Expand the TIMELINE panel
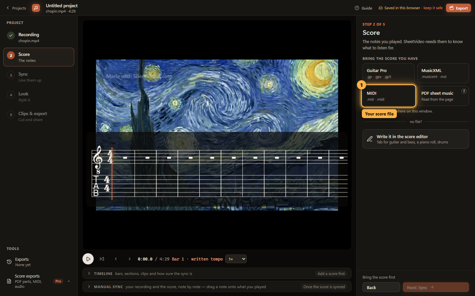 (217, 273)
